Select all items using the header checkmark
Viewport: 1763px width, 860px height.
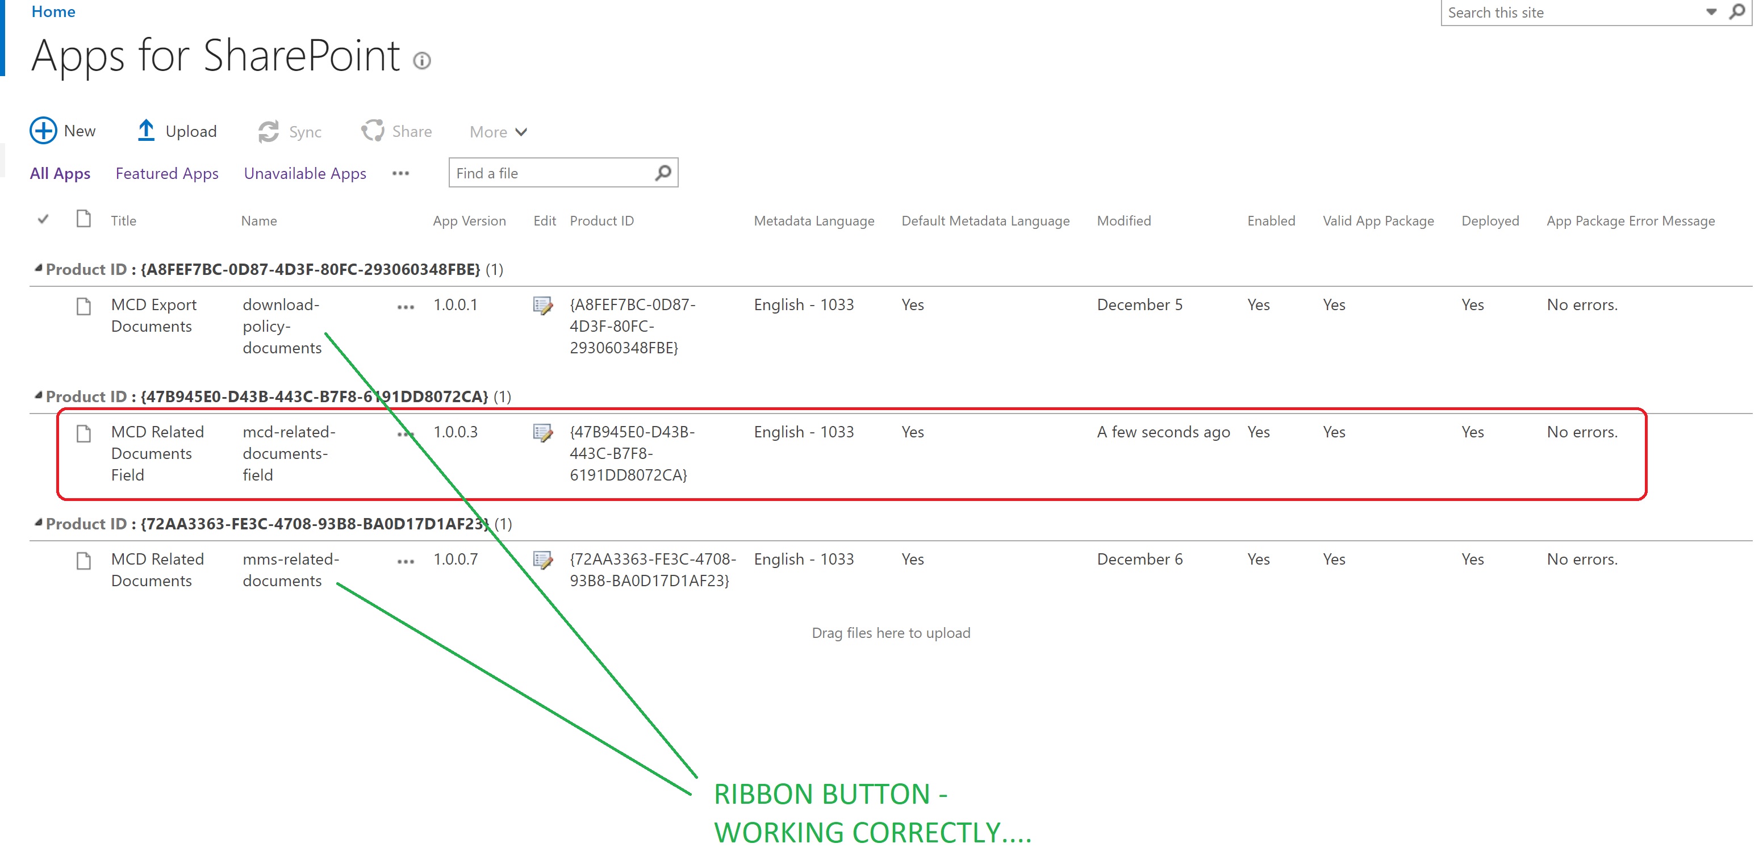43,219
